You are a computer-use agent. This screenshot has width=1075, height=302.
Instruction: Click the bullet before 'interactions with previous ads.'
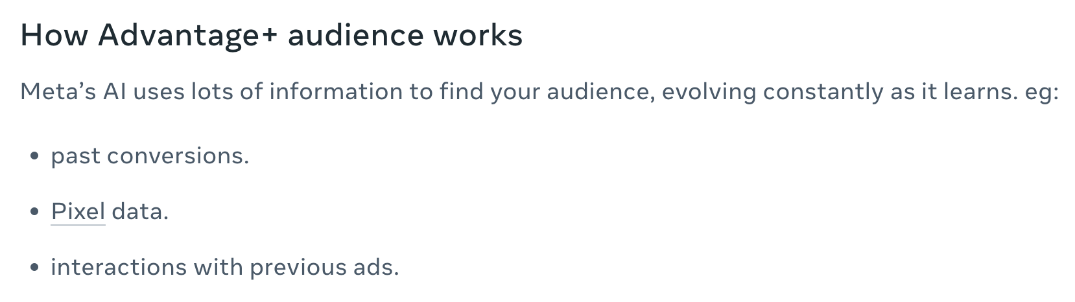pyautogui.click(x=35, y=268)
